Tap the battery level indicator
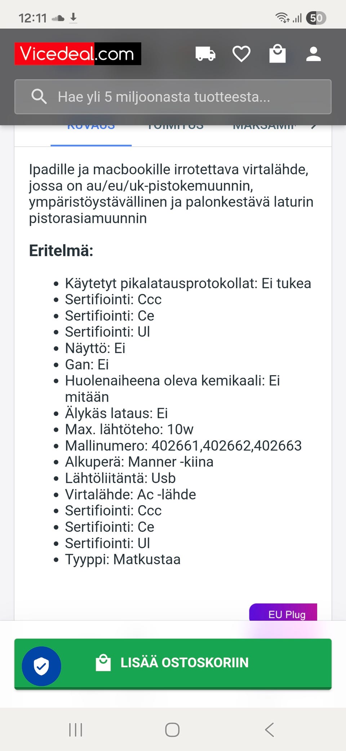 tap(316, 17)
